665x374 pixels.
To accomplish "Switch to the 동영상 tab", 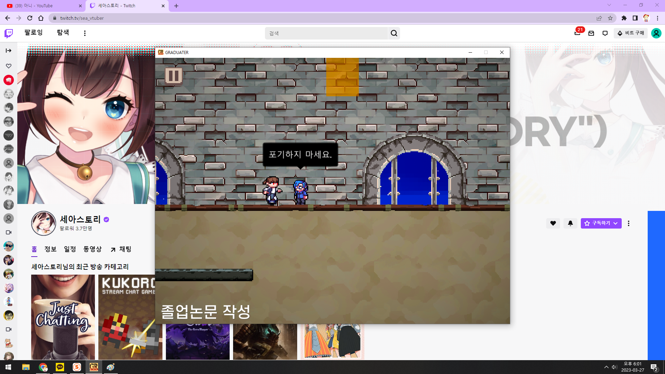I will tap(92, 249).
